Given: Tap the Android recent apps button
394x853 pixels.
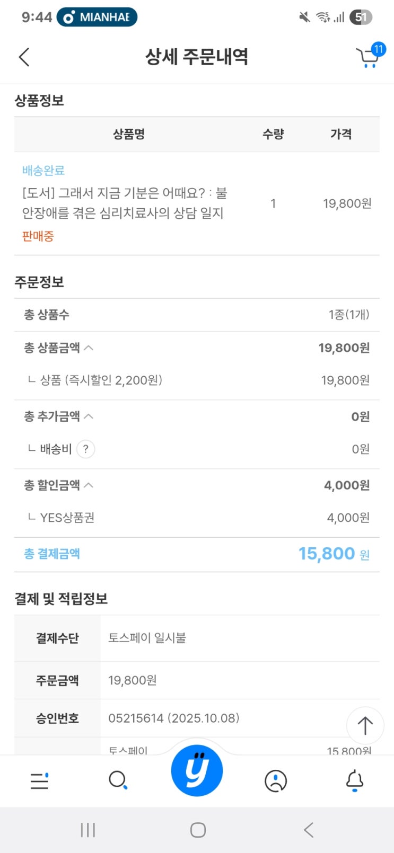Looking at the screenshot, I should 87,830.
